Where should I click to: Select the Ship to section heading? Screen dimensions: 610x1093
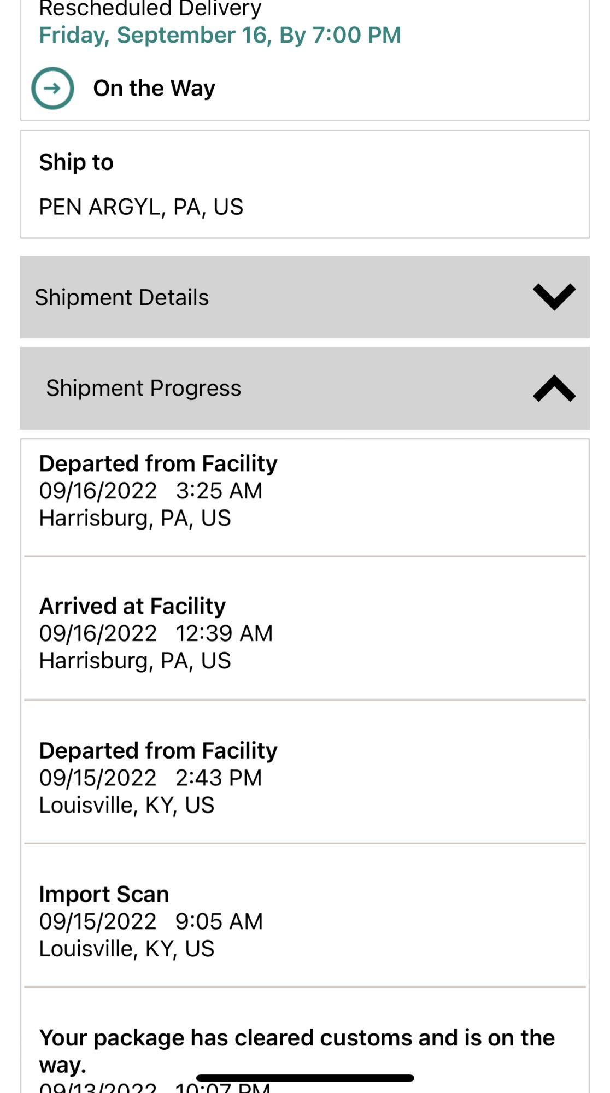click(x=76, y=162)
